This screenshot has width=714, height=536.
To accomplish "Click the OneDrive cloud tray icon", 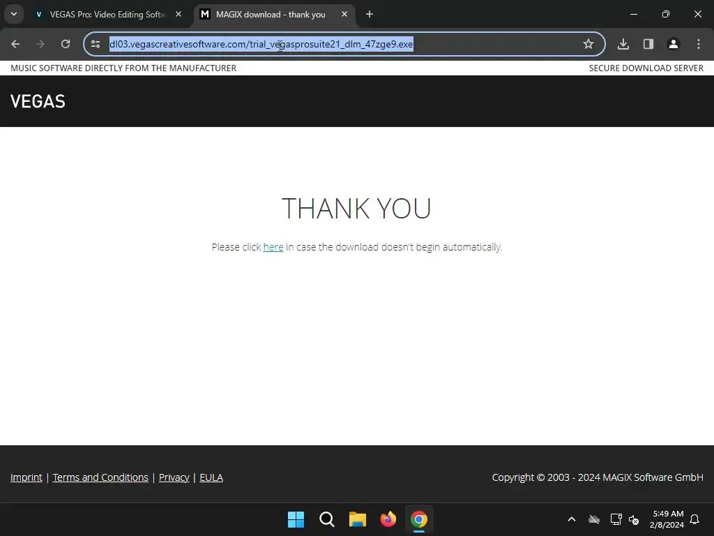I will [594, 519].
